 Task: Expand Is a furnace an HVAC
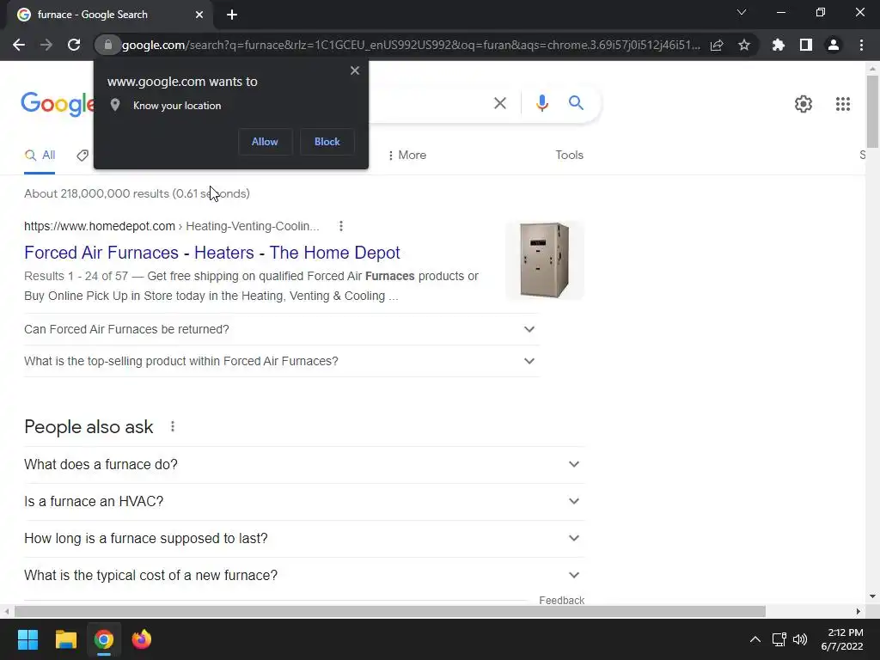click(x=303, y=501)
